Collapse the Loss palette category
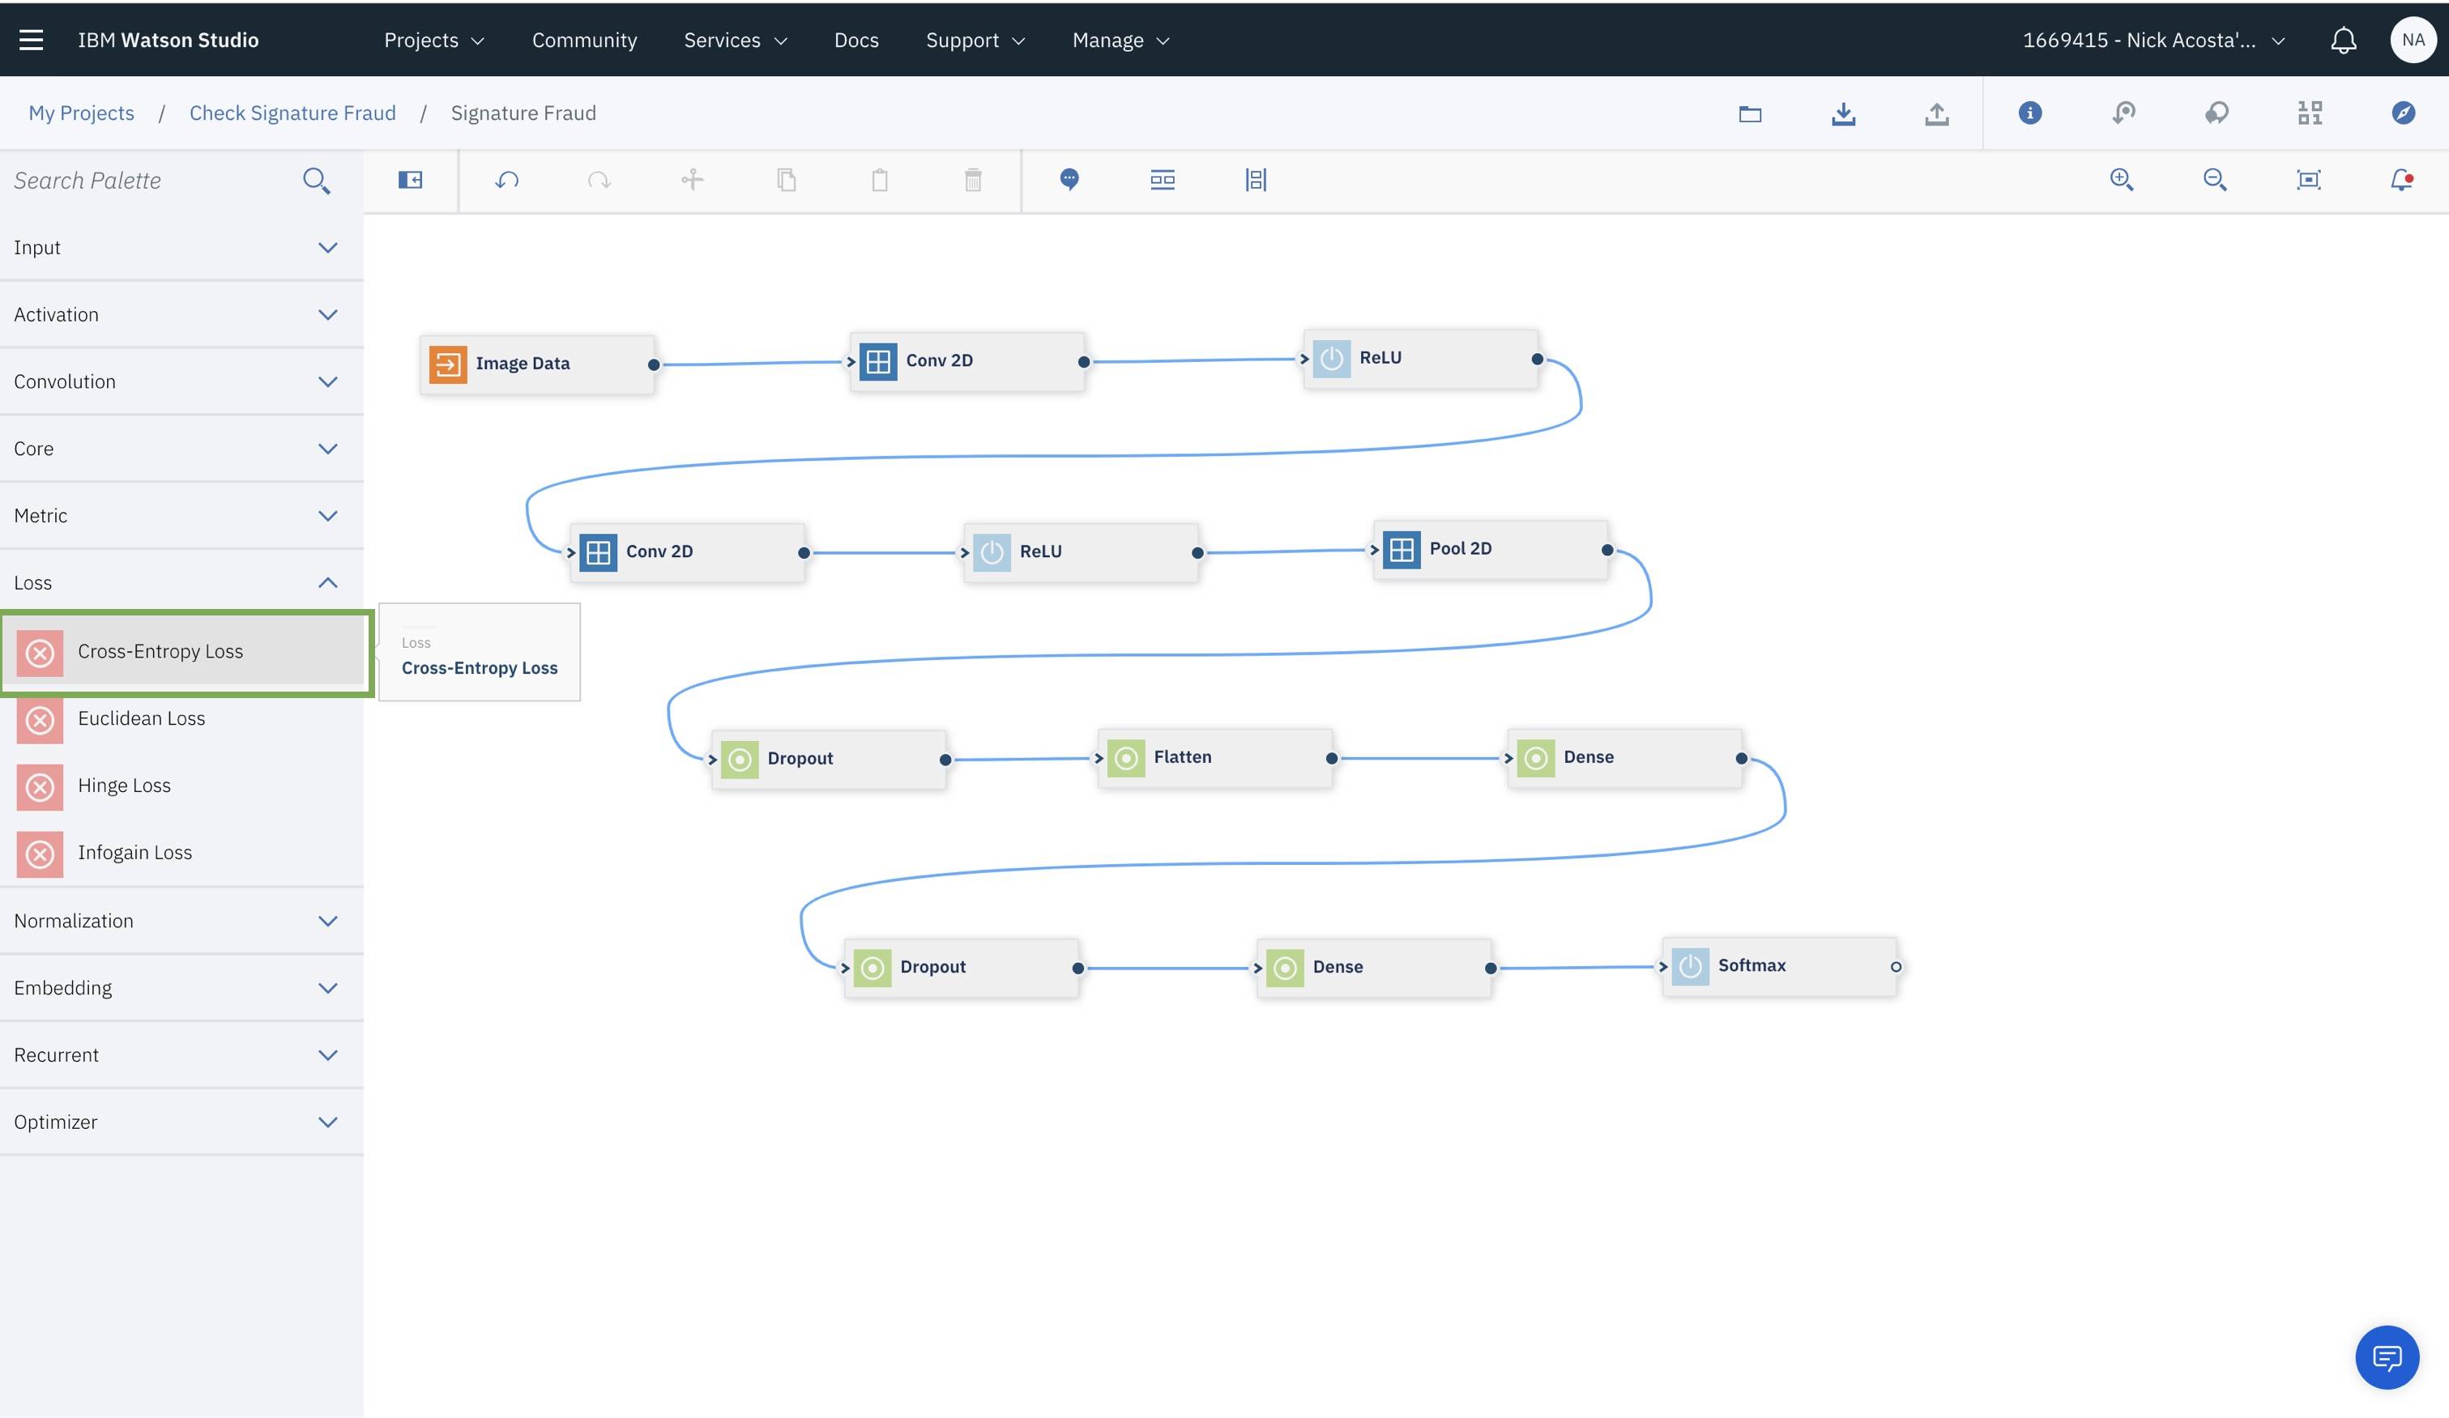The width and height of the screenshot is (2449, 1418). pyautogui.click(x=181, y=583)
